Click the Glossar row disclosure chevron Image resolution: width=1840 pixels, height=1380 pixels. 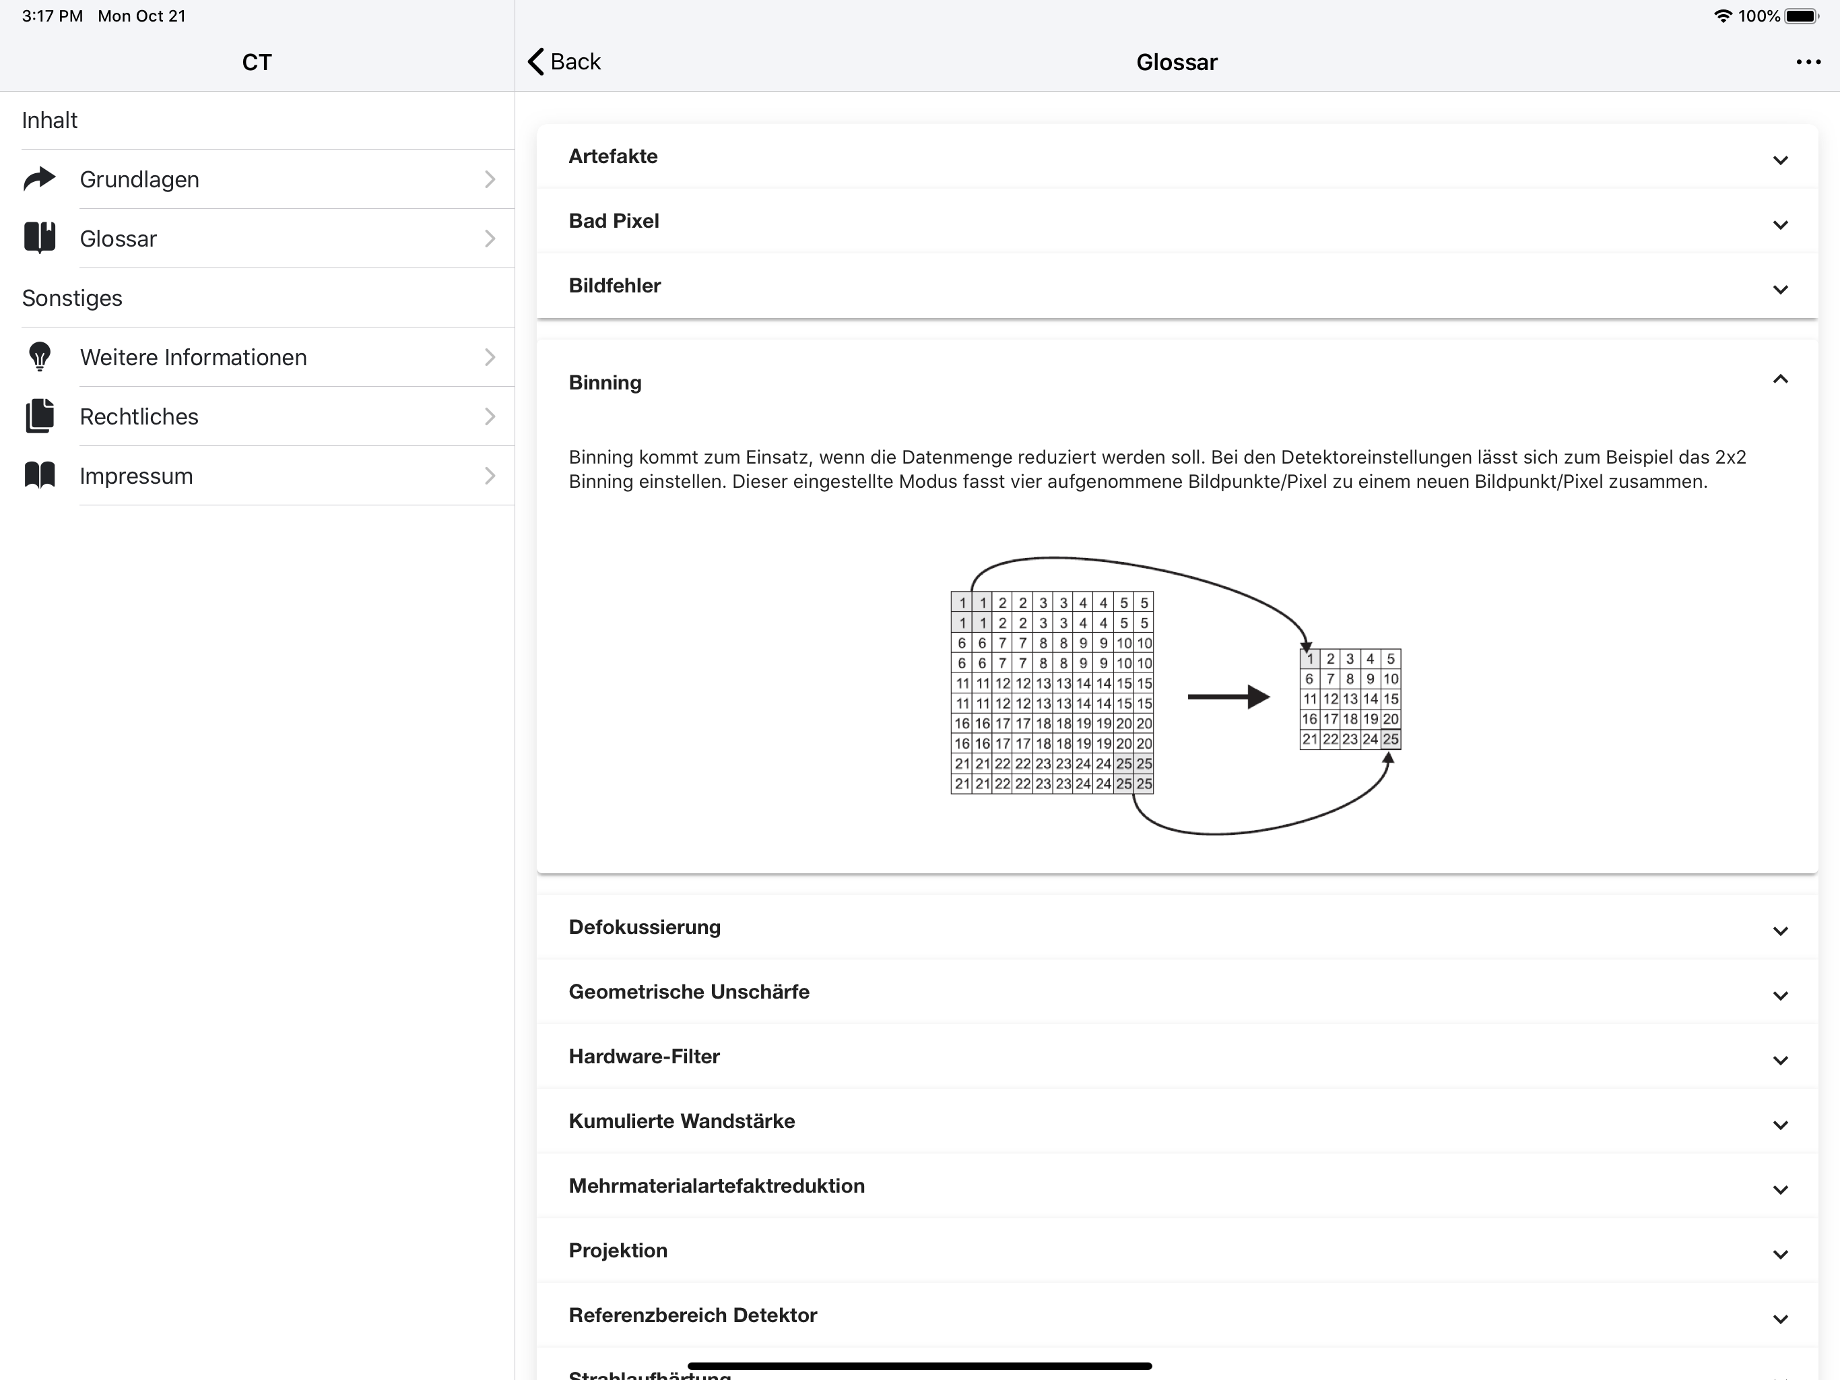tap(490, 239)
